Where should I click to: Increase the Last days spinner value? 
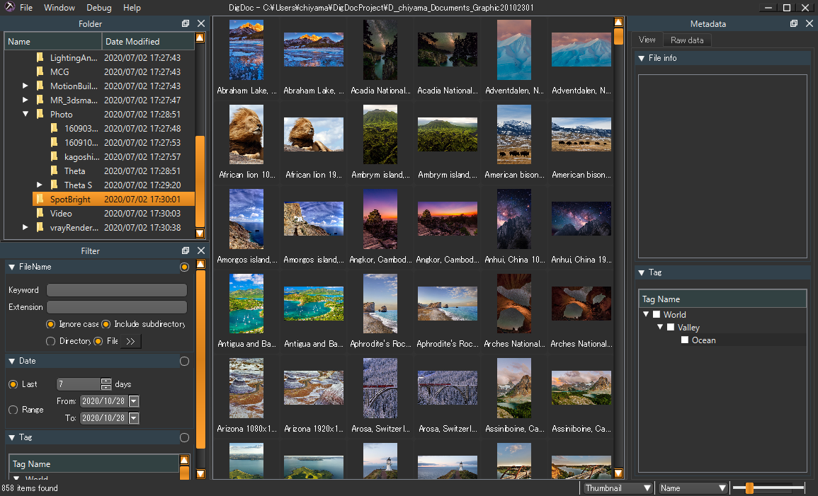(x=106, y=381)
